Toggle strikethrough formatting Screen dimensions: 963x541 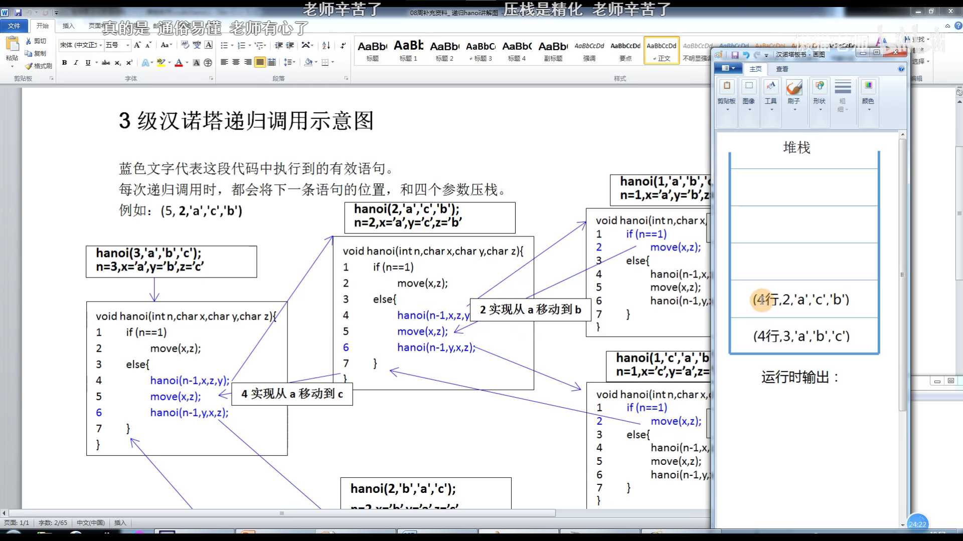click(x=106, y=63)
